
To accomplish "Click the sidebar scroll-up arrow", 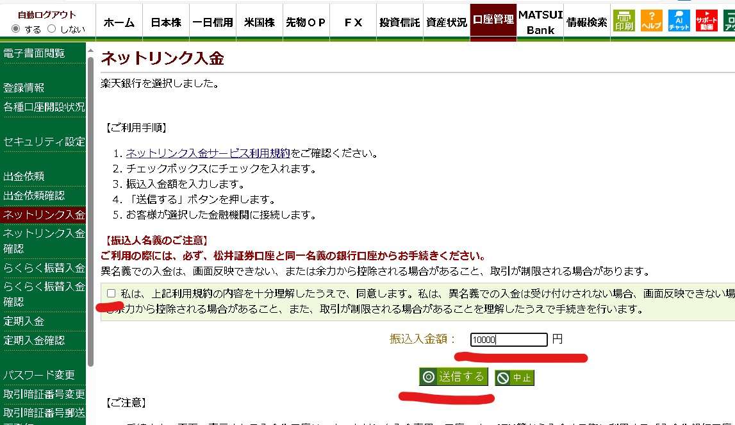I will pyautogui.click(x=90, y=50).
